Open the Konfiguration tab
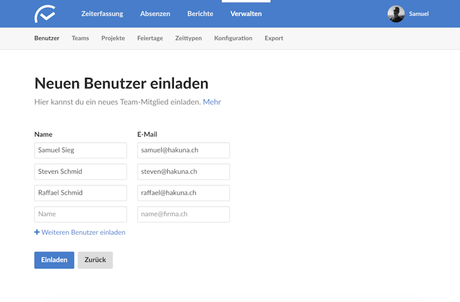The image size is (460, 302). [x=233, y=38]
